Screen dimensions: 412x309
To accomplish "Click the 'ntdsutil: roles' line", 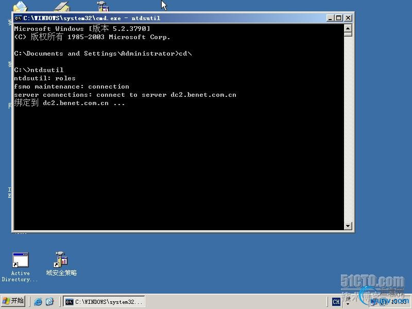I will [x=45, y=78].
